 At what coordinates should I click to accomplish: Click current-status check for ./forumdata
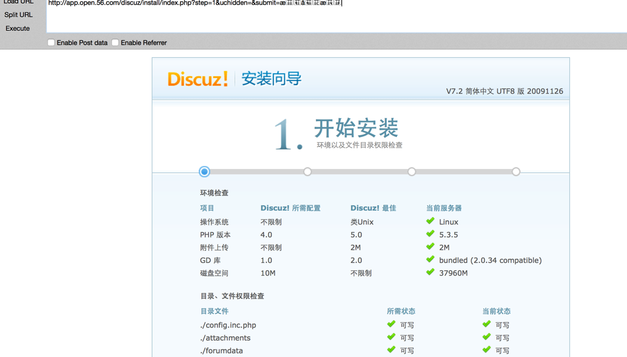(486, 349)
